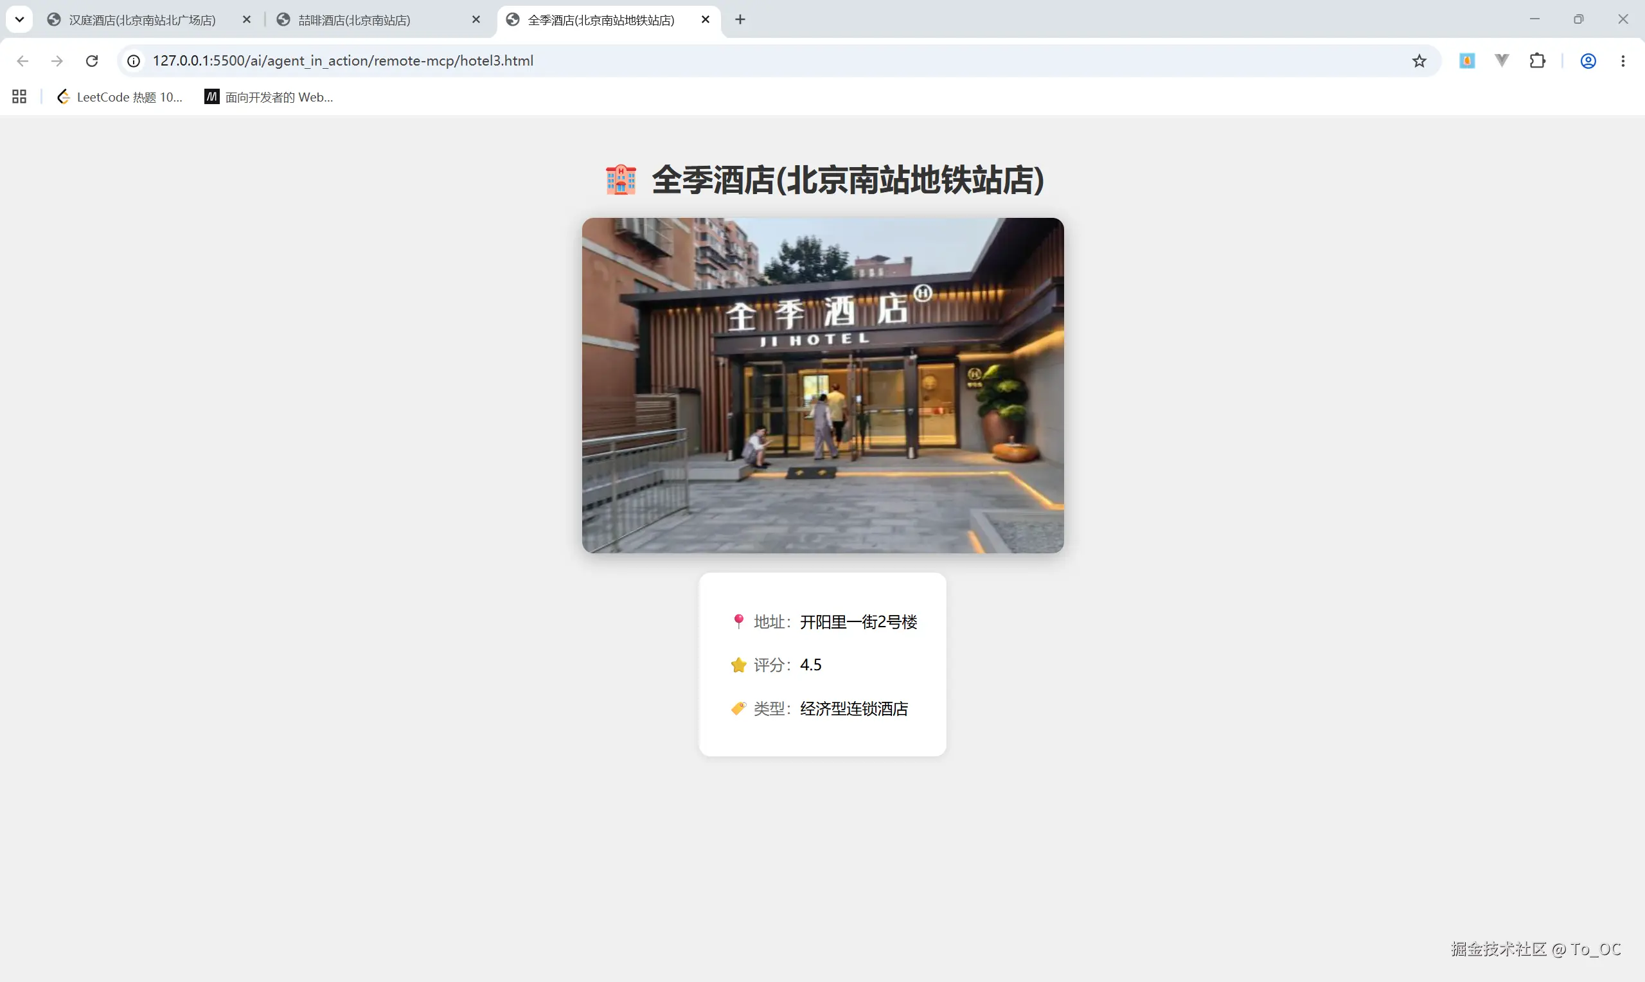Open the gray V-shaped extension icon
The height and width of the screenshot is (982, 1645).
click(x=1502, y=61)
